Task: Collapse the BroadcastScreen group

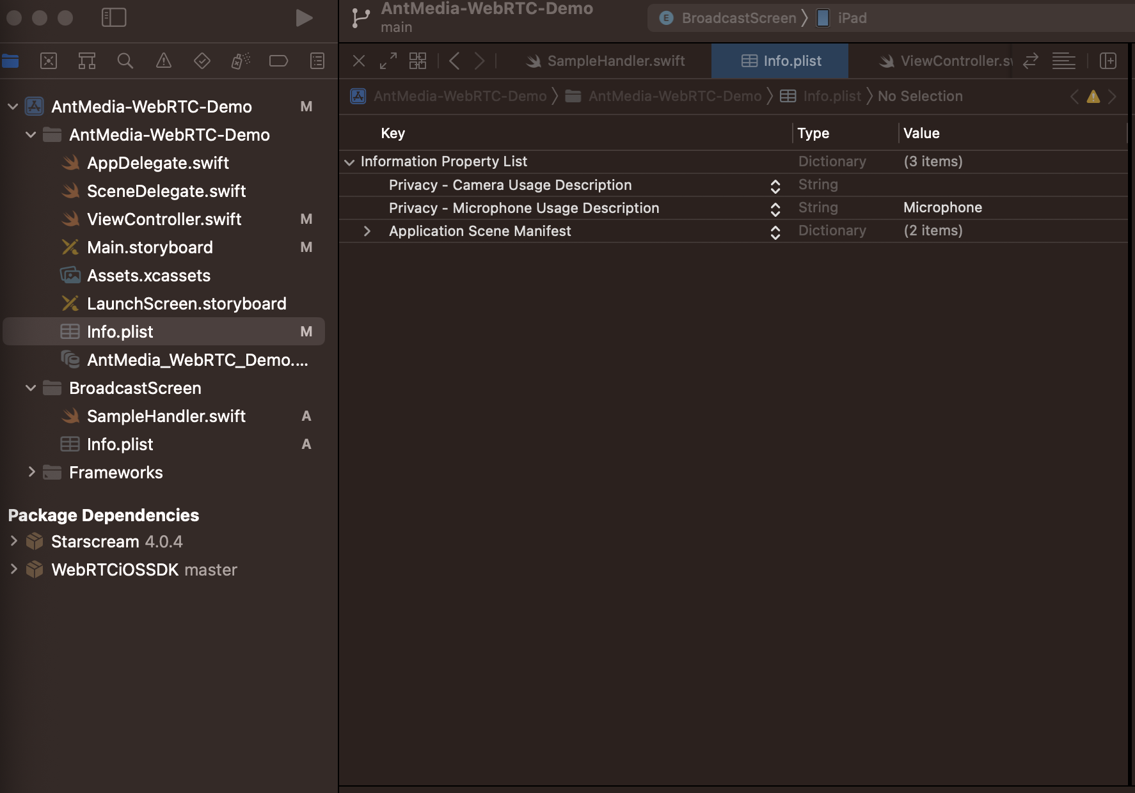Action: 31,388
